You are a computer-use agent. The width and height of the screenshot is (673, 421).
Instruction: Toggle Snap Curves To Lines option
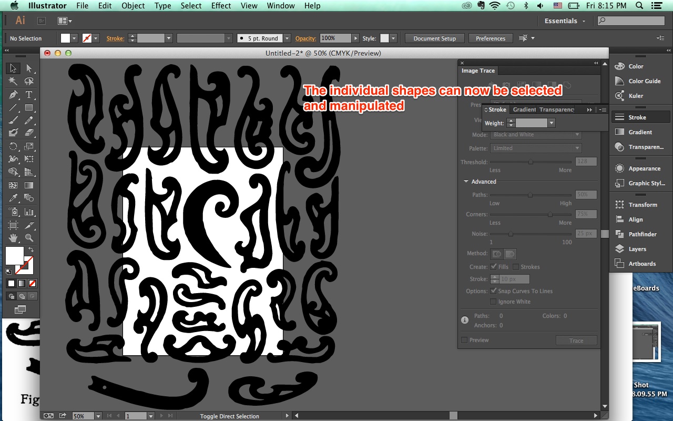click(494, 291)
